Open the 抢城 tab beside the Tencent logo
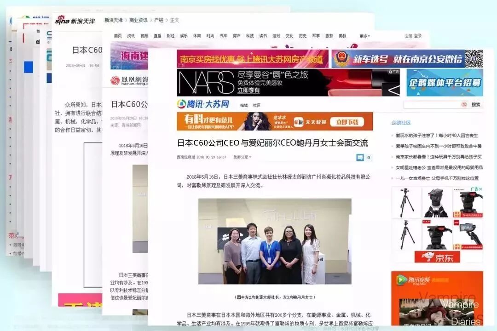Image resolution: width=497 pixels, height=331 pixels. pos(244,105)
